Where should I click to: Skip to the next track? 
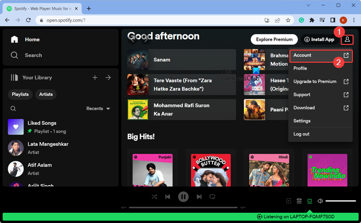(x=199, y=197)
